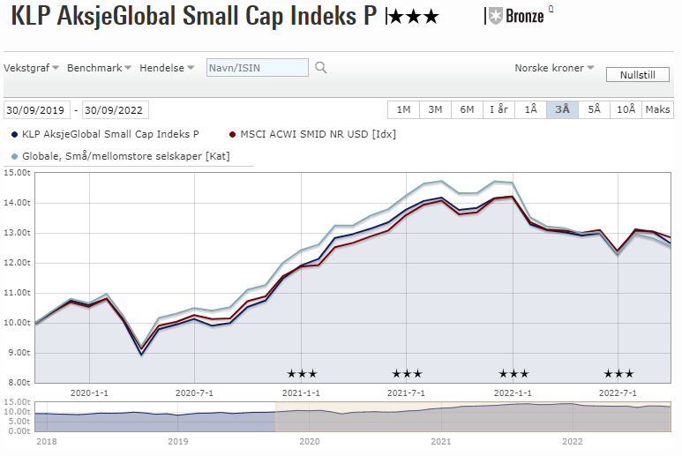
Task: Click the search magnifier icon
Action: click(x=321, y=68)
